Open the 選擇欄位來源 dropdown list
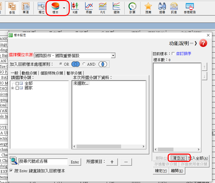The height and width of the screenshot is (183, 215). click(x=113, y=56)
